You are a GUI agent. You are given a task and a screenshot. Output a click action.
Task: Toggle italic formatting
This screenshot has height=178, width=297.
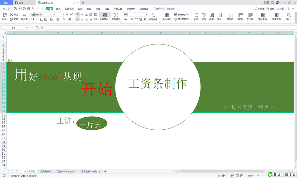click(37, 19)
